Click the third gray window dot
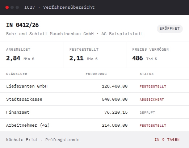 [17, 7]
